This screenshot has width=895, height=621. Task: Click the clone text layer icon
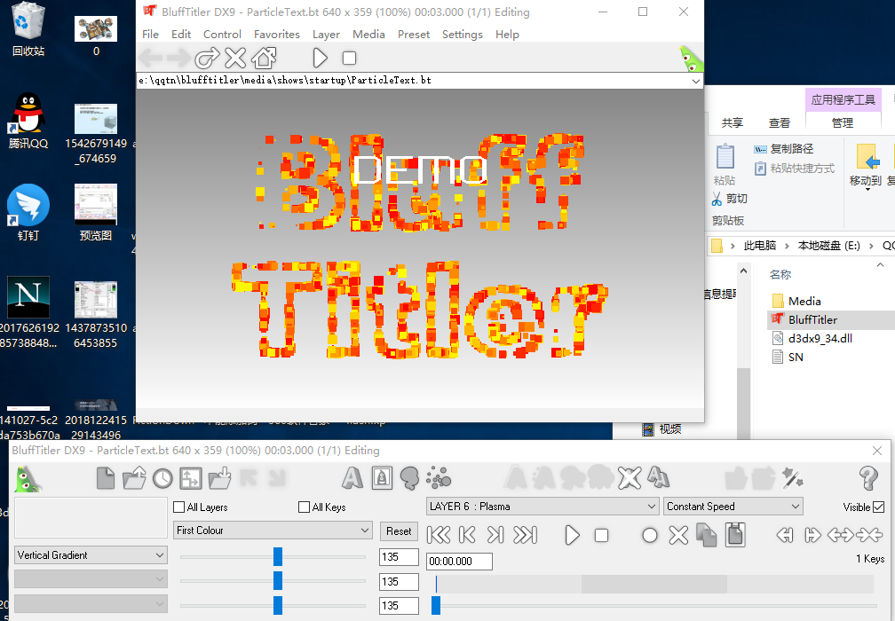[x=658, y=478]
